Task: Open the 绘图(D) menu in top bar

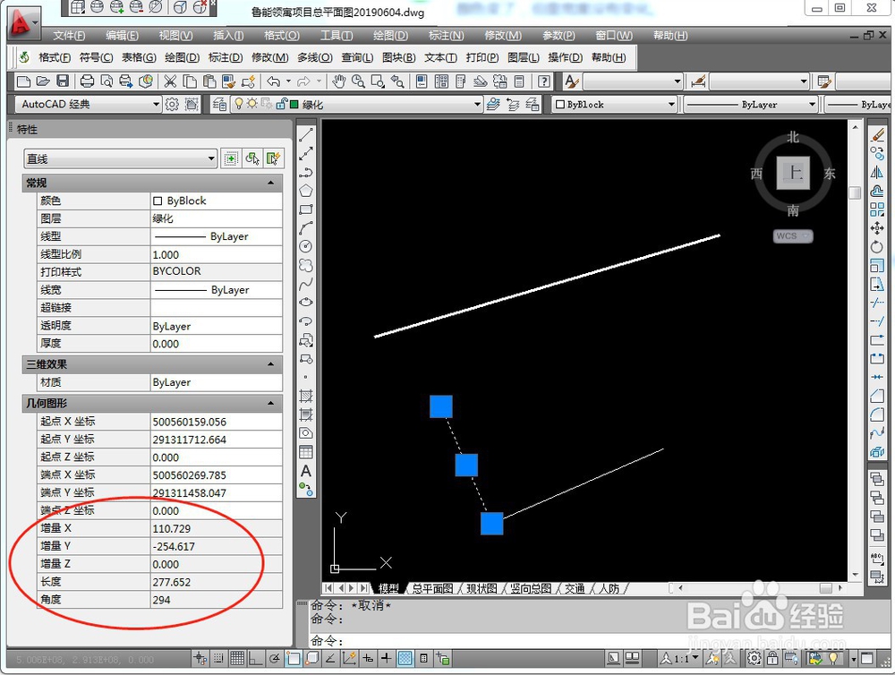Action: [390, 36]
